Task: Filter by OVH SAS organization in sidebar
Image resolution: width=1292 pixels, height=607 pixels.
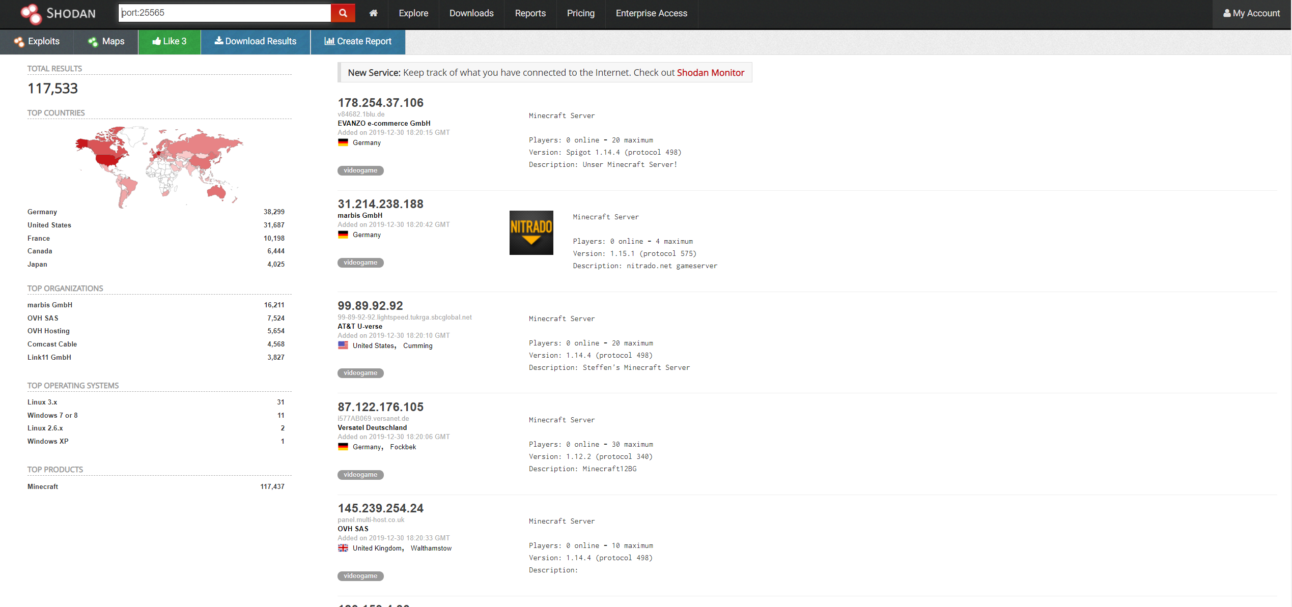Action: pos(43,318)
